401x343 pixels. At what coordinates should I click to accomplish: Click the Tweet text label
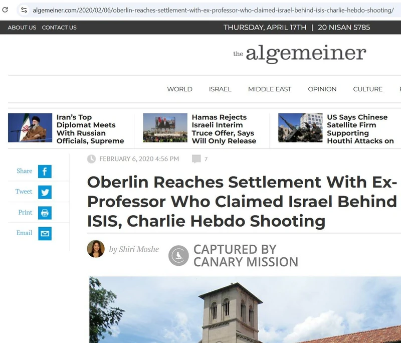(24, 192)
